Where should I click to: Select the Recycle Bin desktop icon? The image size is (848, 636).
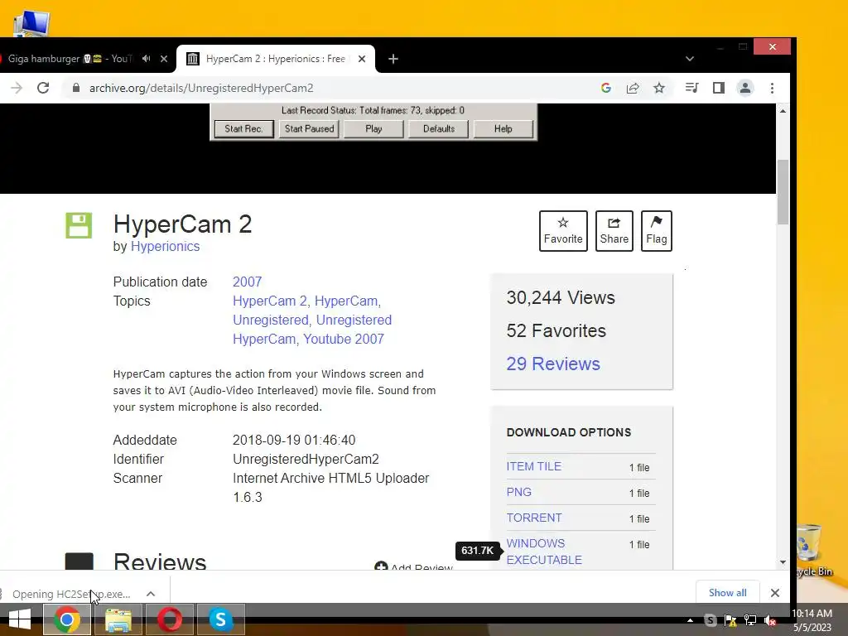810,550
